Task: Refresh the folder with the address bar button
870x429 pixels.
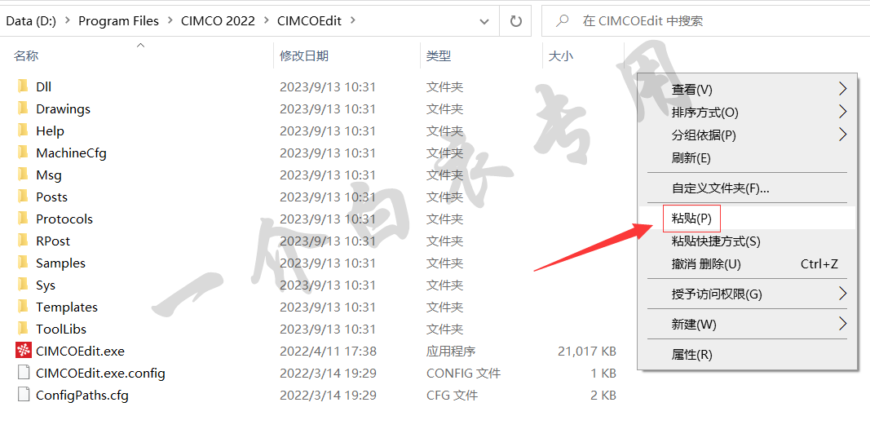Action: click(x=515, y=21)
